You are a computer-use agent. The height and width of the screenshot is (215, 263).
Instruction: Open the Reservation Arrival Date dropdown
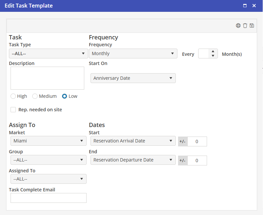pyautogui.click(x=133, y=141)
